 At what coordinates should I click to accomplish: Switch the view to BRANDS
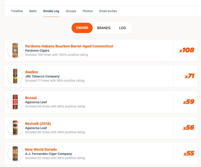[x=104, y=28]
